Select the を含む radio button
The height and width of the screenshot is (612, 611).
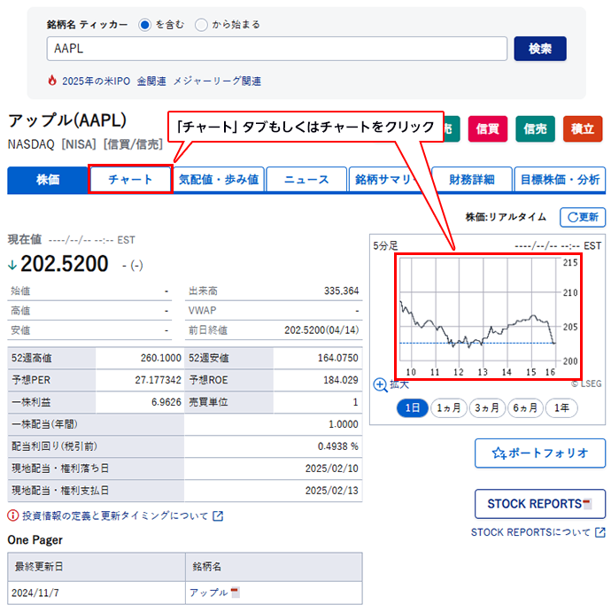[144, 25]
